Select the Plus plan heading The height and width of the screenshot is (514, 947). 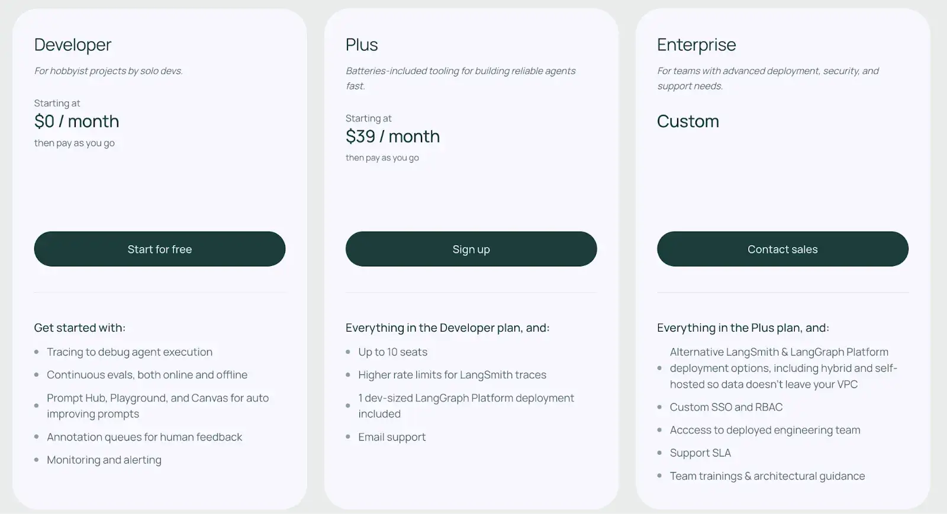362,45
